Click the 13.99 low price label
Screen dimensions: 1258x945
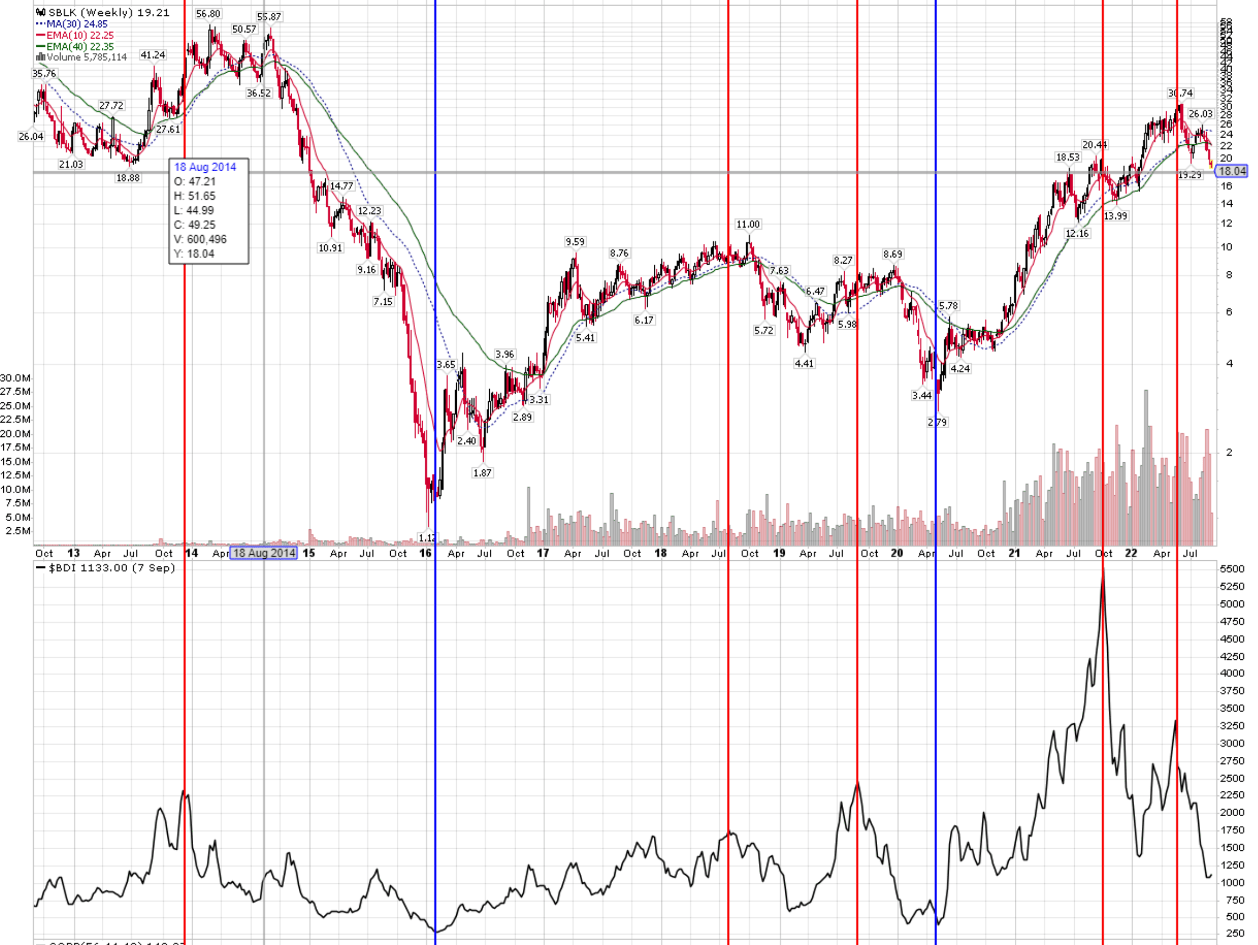[x=1115, y=216]
